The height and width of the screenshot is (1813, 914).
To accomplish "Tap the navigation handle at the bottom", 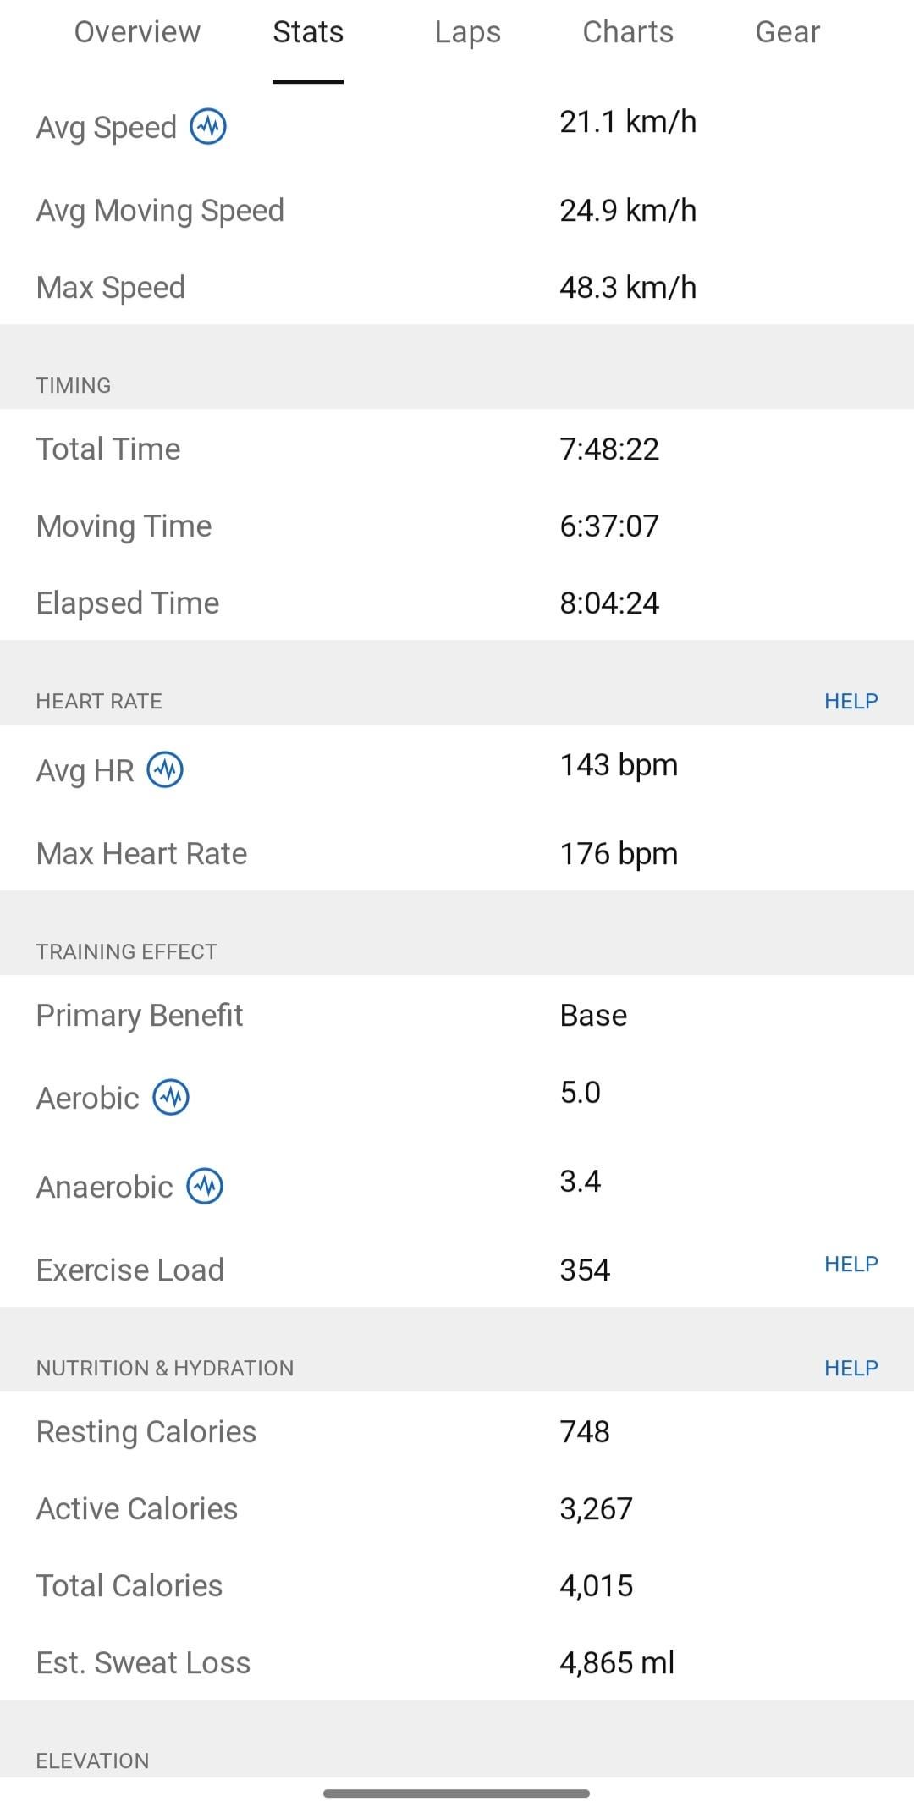I will tap(457, 1793).
